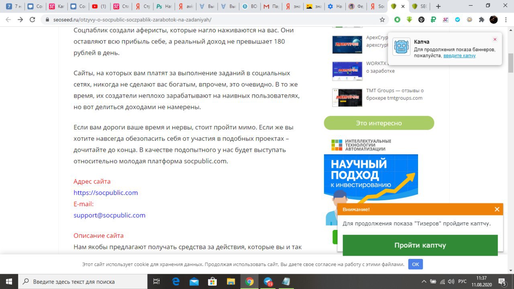
Task: Open a new browser tab
Action: (438, 6)
